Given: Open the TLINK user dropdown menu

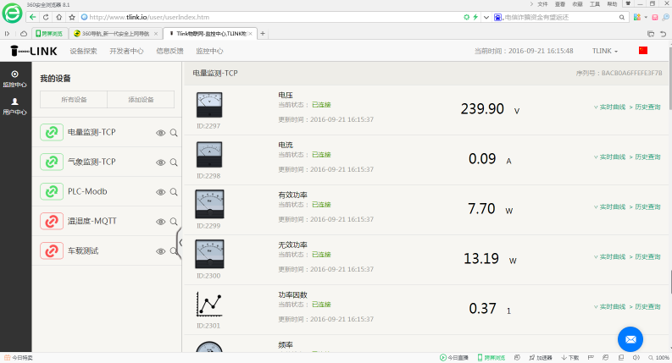Looking at the screenshot, I should [605, 51].
